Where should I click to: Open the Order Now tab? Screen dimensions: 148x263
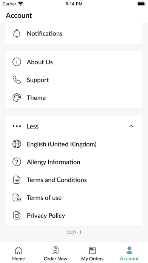[x=55, y=254]
